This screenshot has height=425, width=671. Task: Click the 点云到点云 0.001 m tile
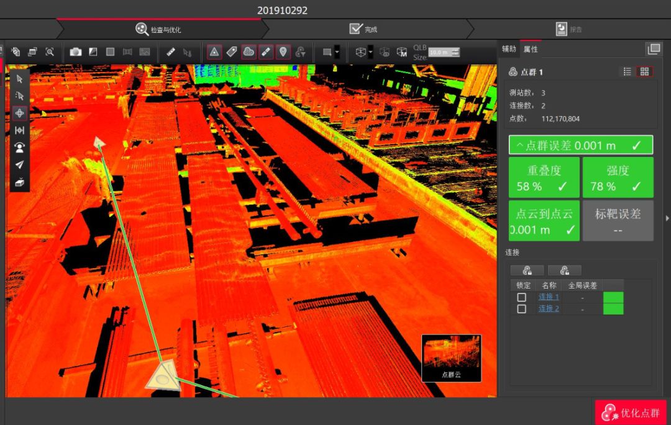(x=544, y=221)
